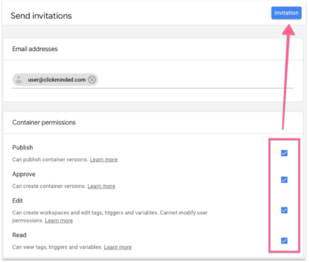The width and height of the screenshot is (309, 262).
Task: Click the Send invitations heading
Action: [41, 16]
